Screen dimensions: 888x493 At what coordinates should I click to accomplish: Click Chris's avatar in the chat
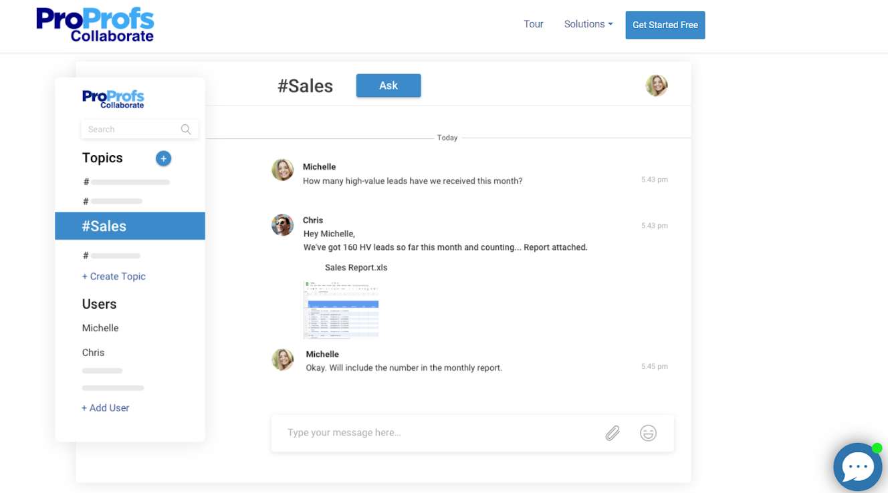coord(283,225)
